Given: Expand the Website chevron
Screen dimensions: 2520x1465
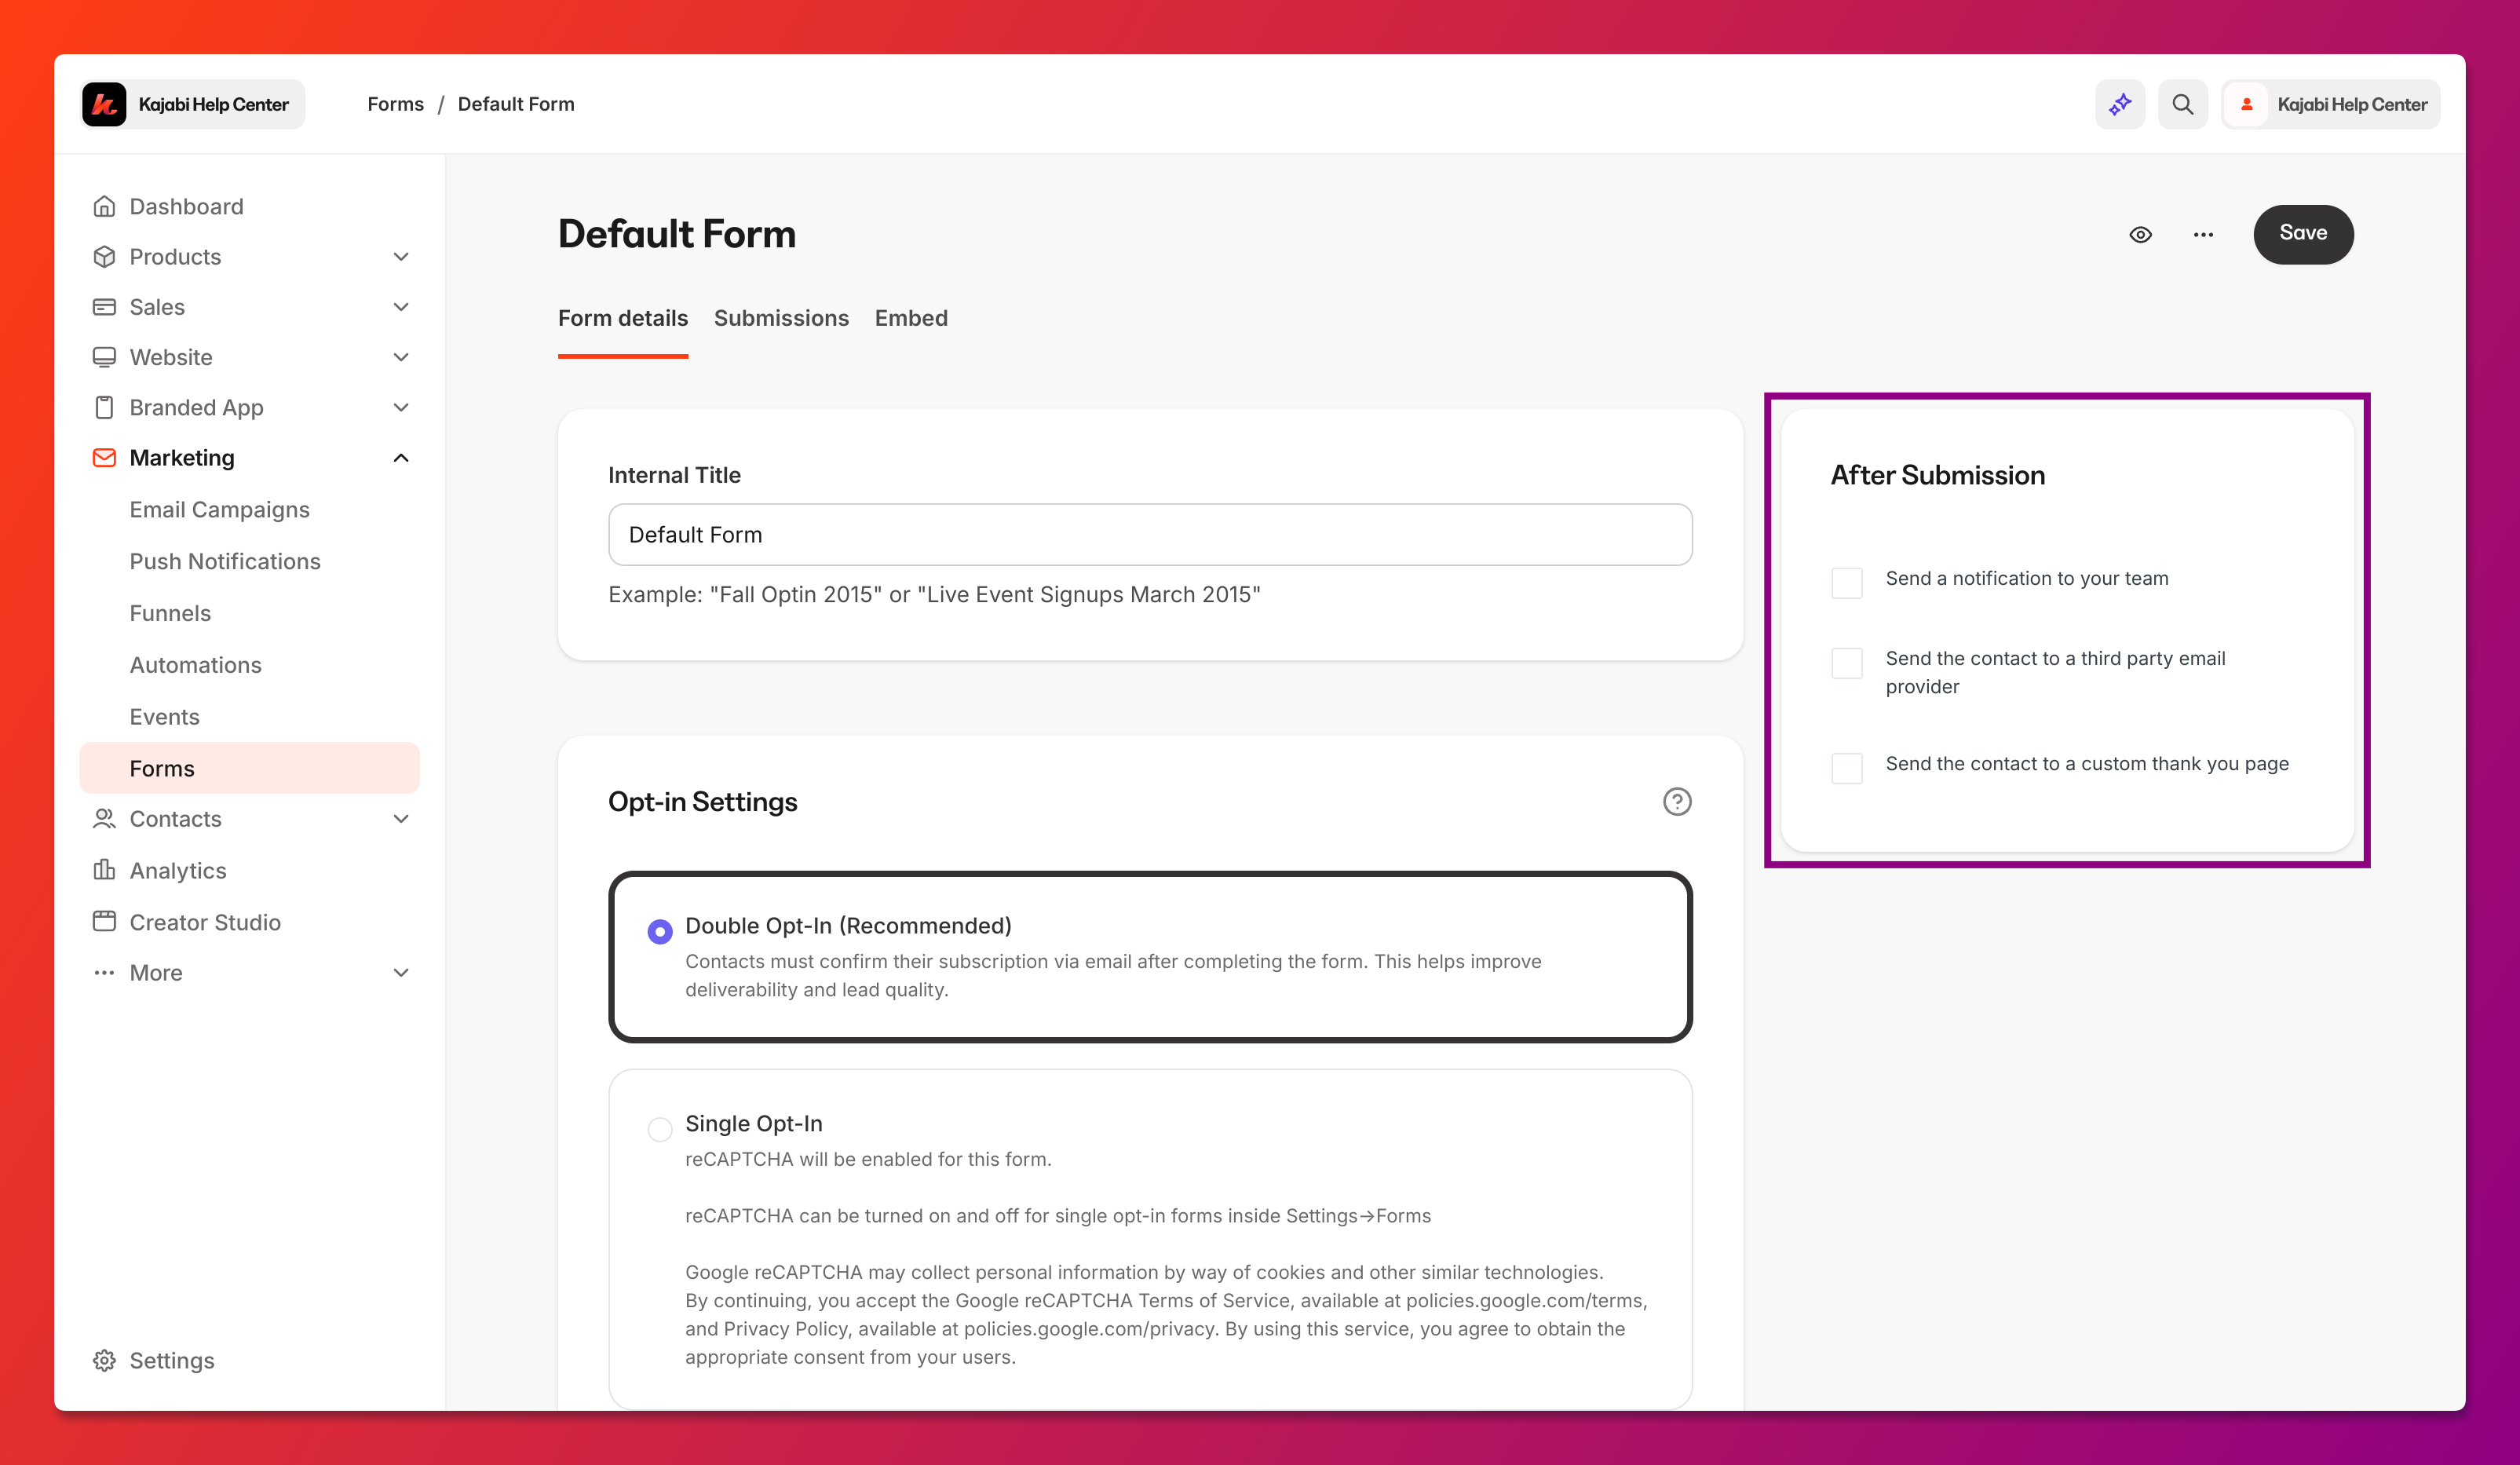Looking at the screenshot, I should coord(401,357).
